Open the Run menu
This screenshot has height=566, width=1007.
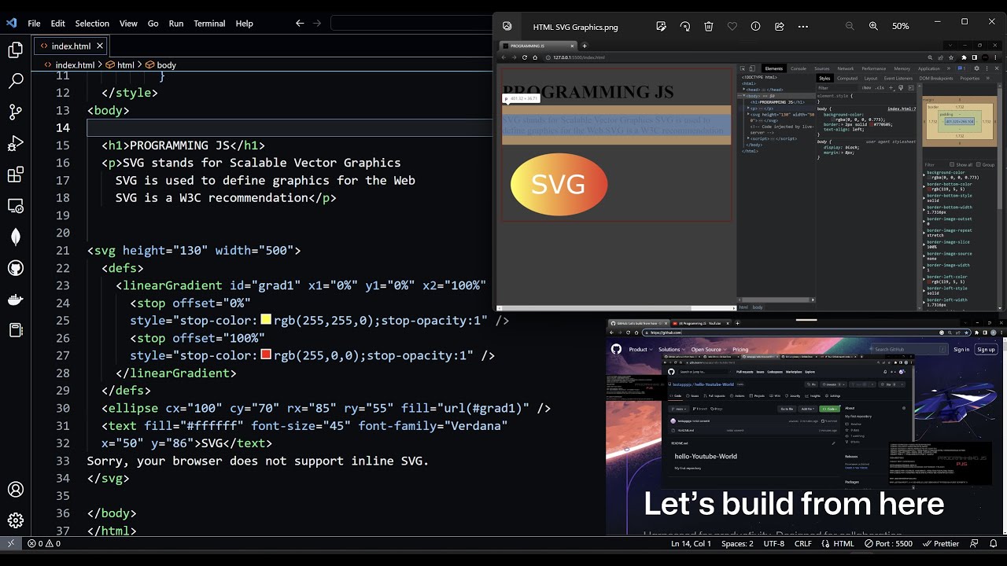click(x=176, y=24)
